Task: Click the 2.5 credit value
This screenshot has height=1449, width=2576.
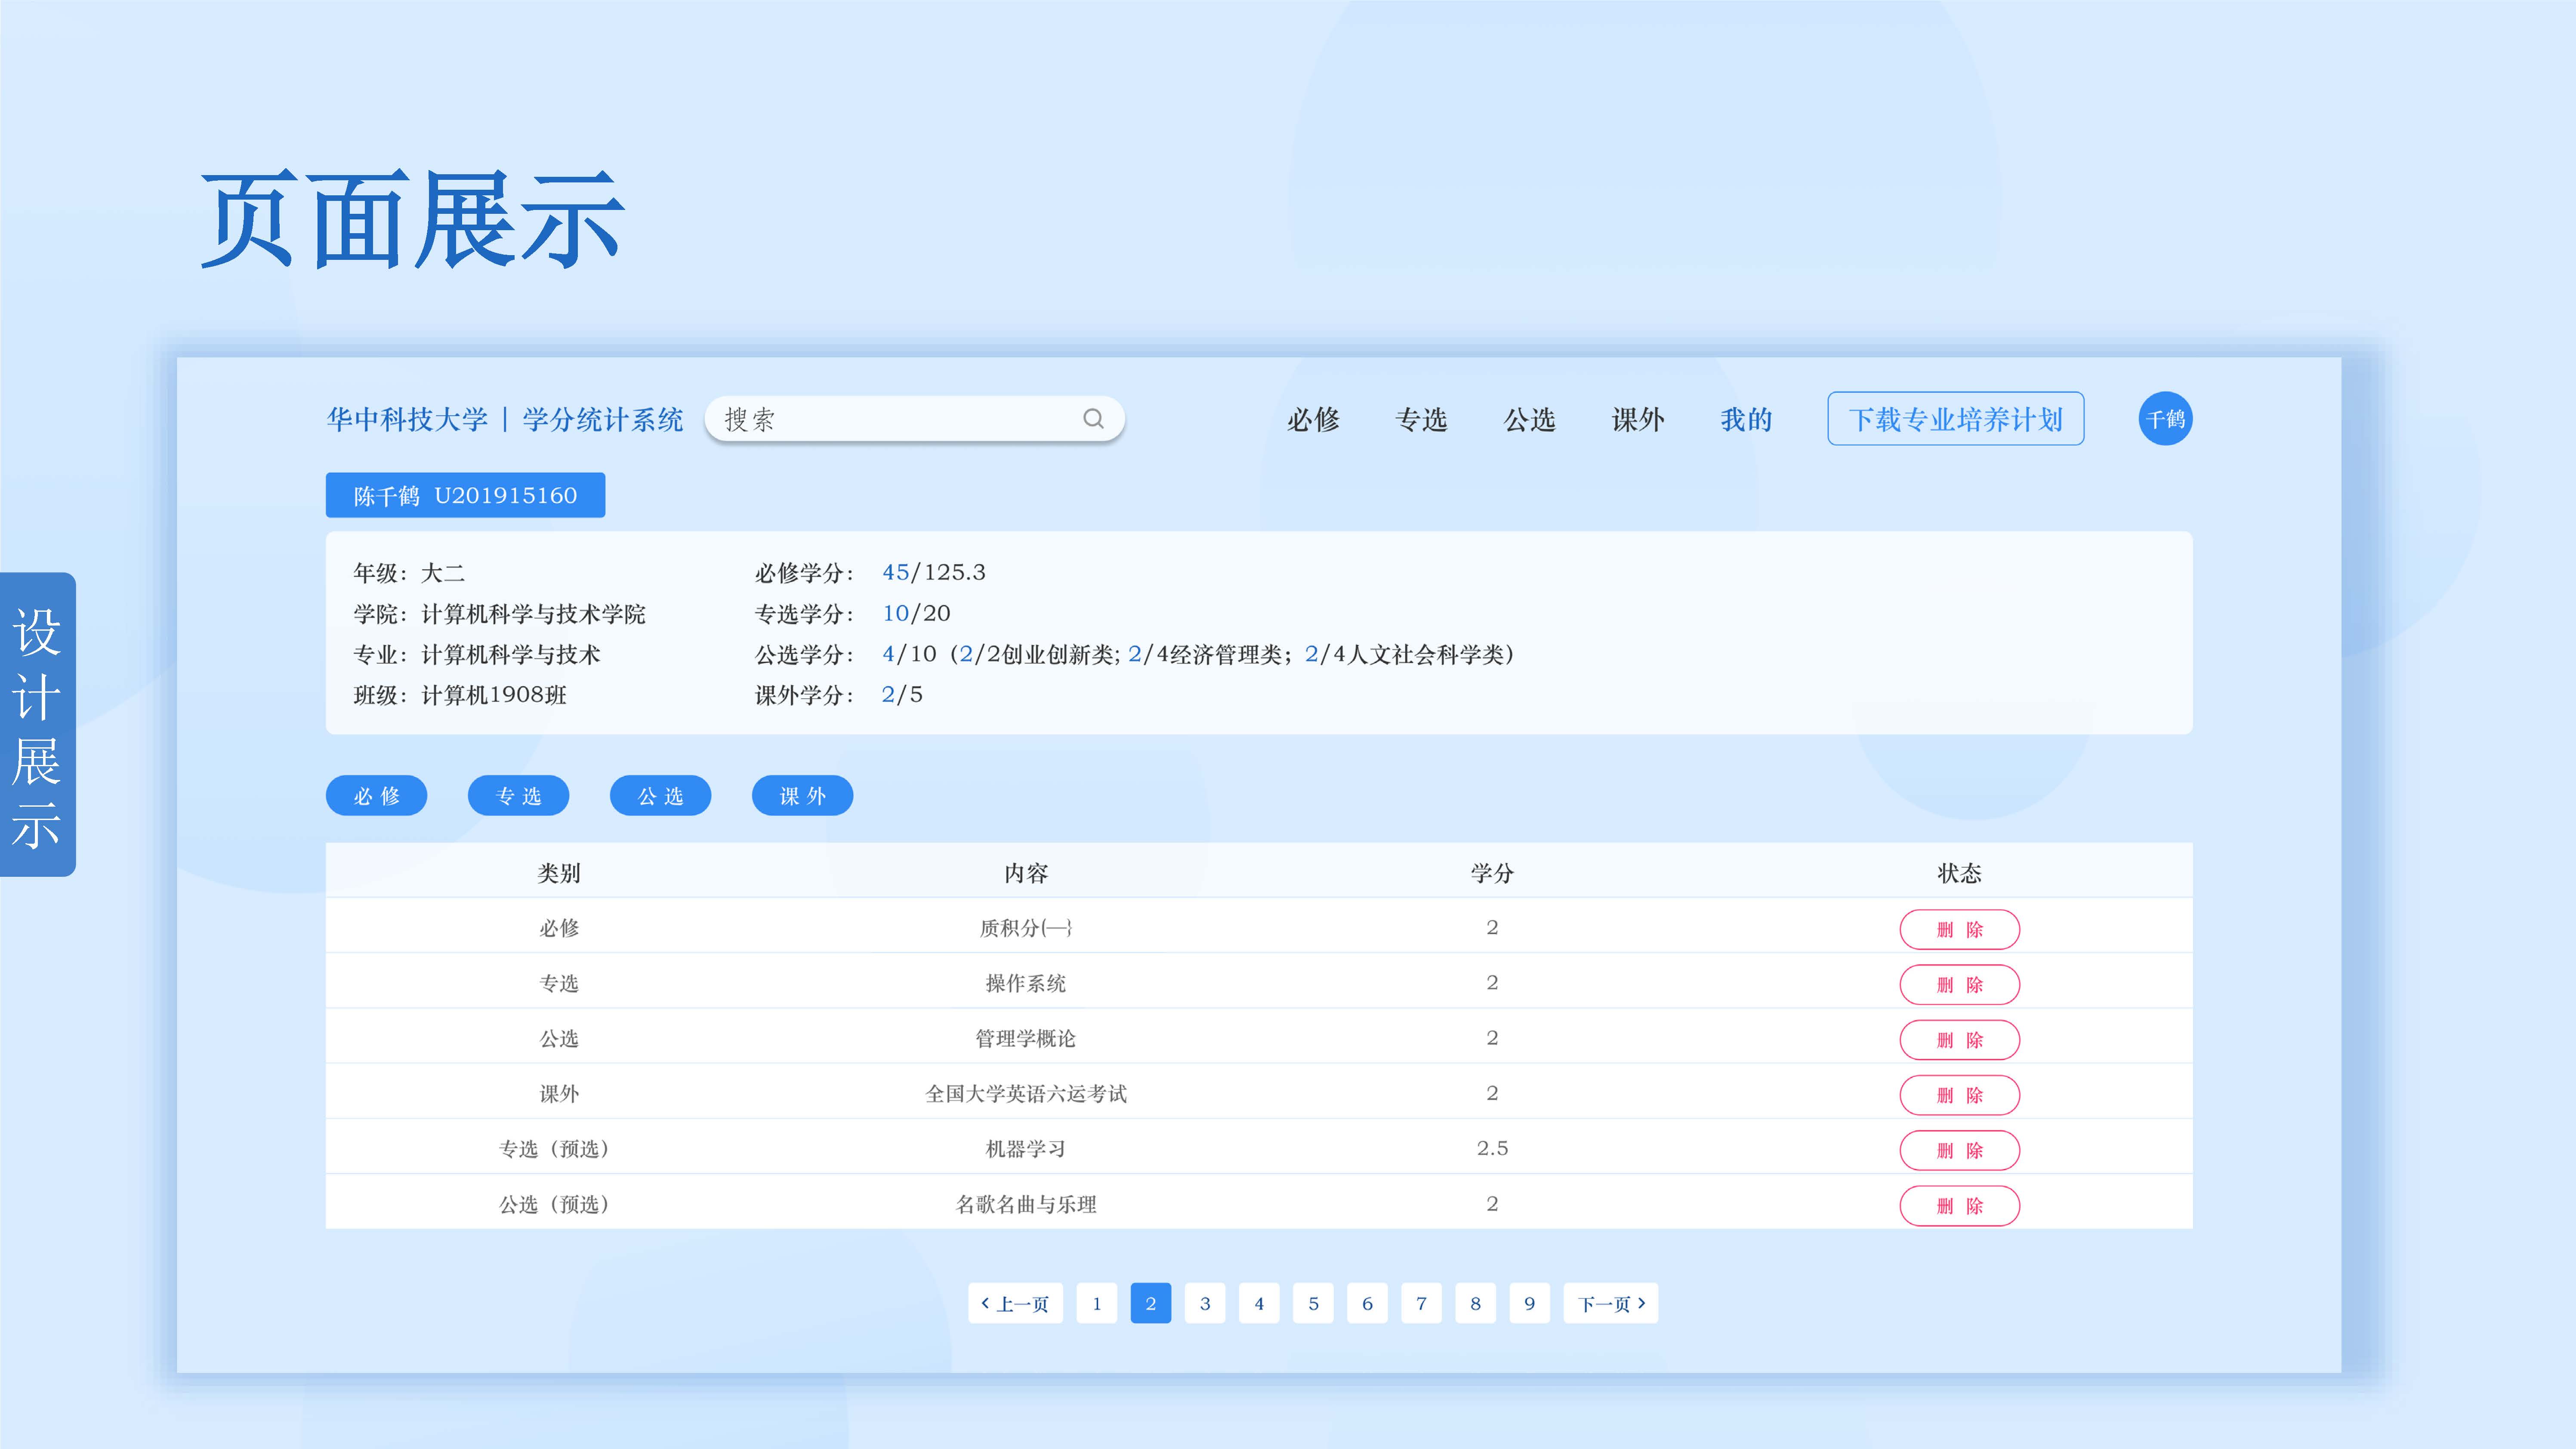Action: click(x=1492, y=1148)
